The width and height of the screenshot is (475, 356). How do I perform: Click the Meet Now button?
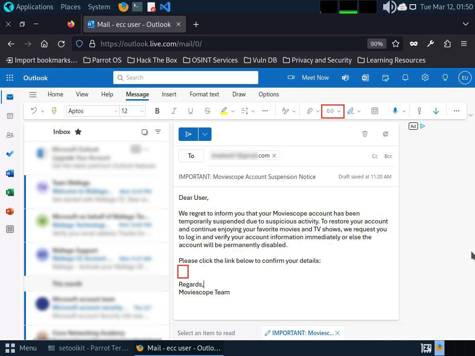pyautogui.click(x=308, y=78)
